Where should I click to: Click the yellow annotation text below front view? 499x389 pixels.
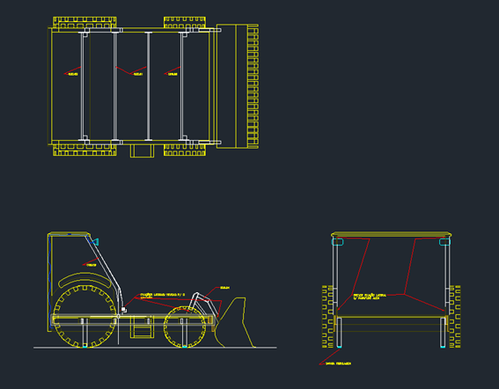(338, 363)
